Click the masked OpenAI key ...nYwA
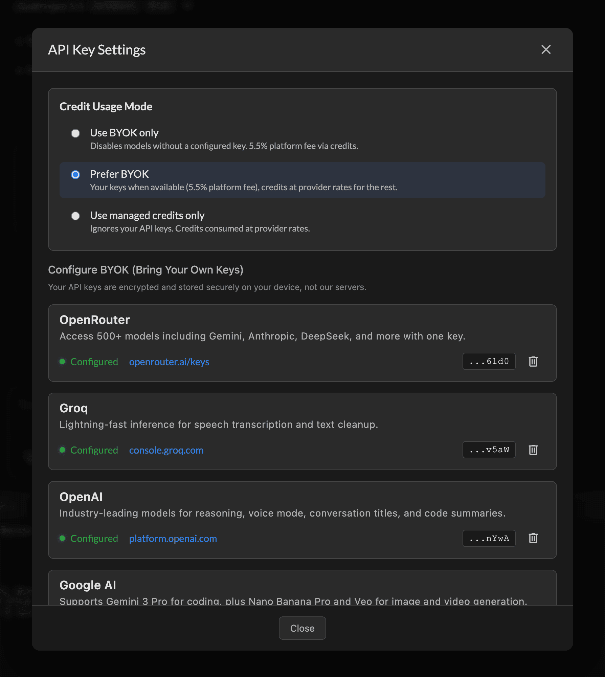 (x=489, y=538)
